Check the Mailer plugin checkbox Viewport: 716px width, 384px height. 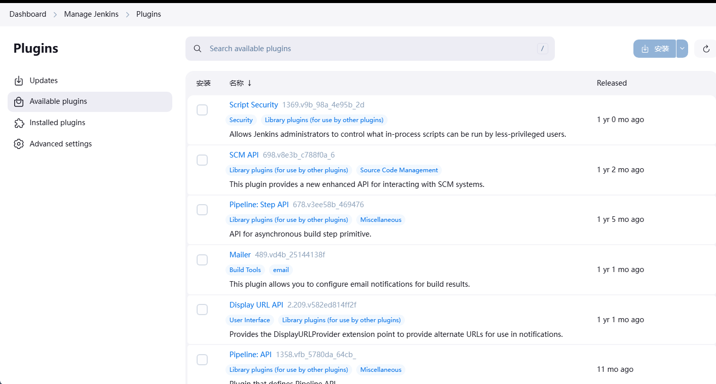click(202, 260)
